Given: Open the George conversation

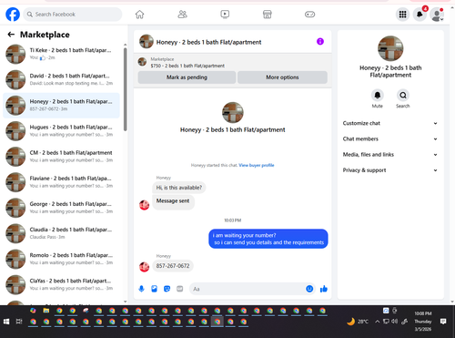Looking at the screenshot, I should tap(61, 208).
